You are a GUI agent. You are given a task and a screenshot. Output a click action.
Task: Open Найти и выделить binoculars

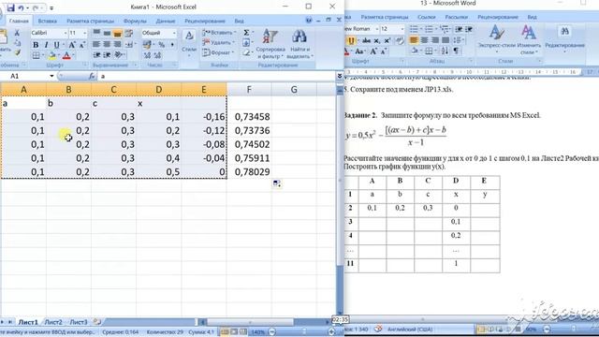(299, 44)
